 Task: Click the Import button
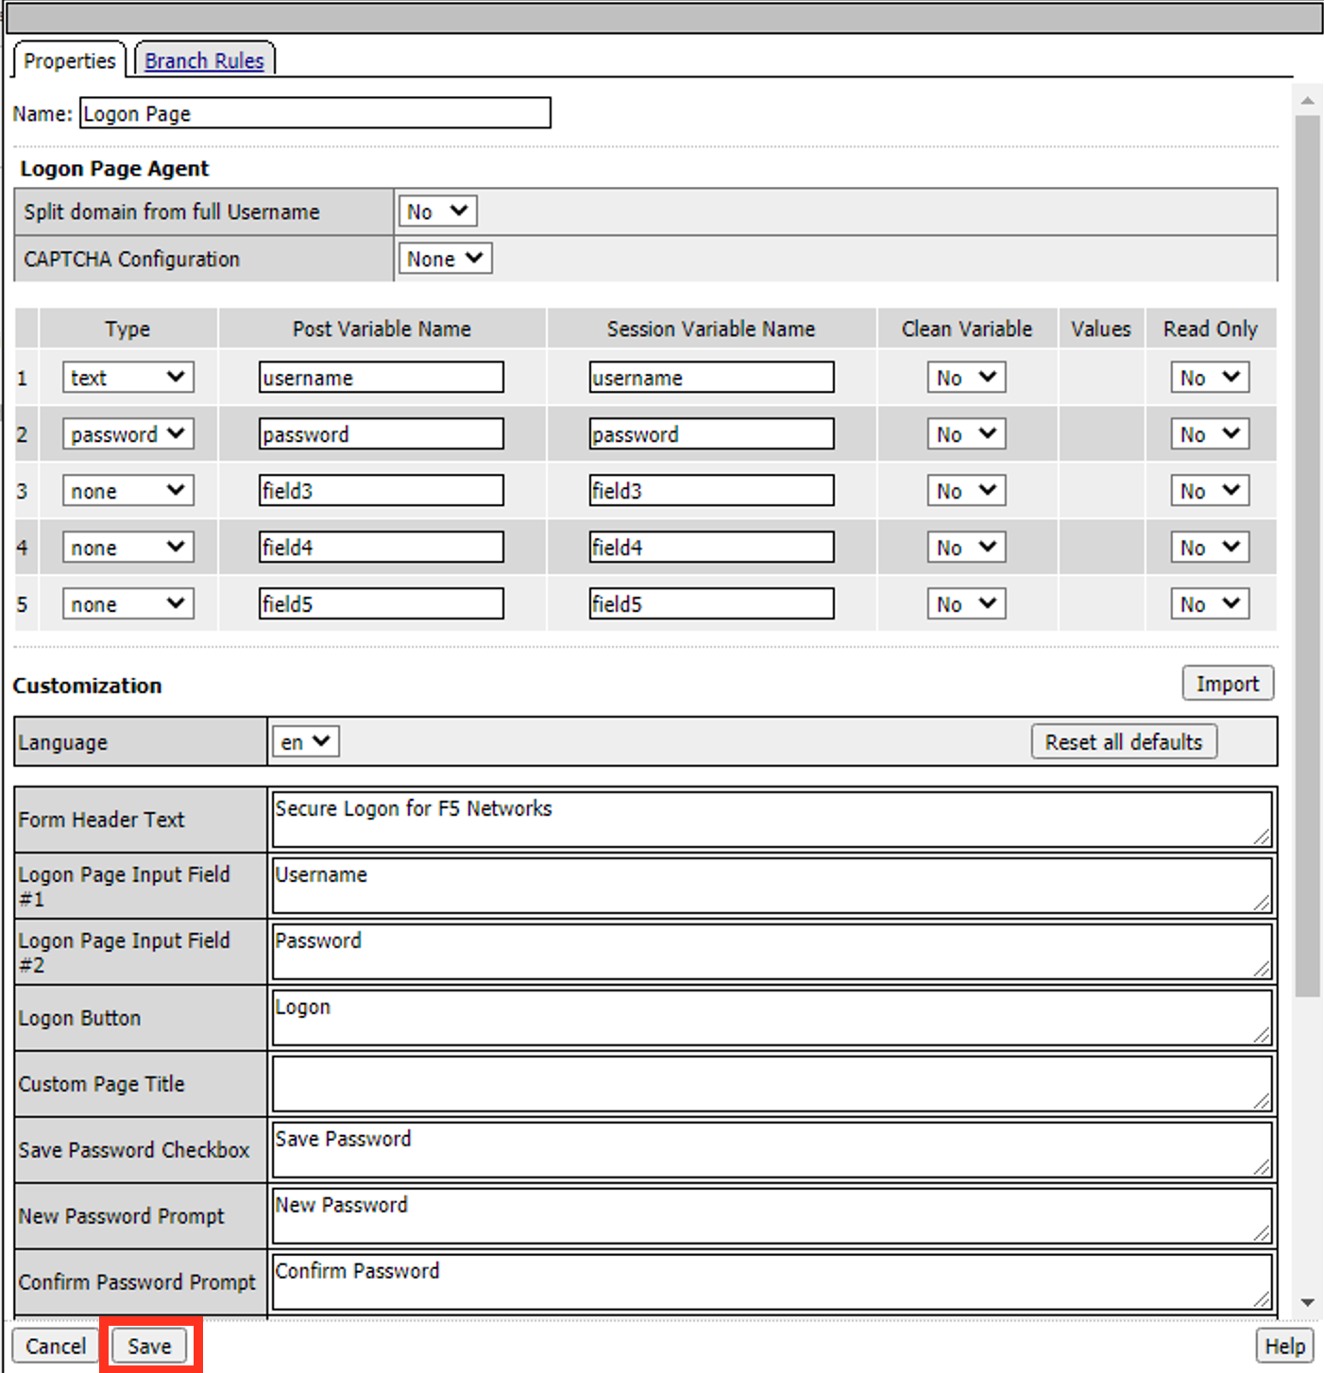pos(1228,684)
